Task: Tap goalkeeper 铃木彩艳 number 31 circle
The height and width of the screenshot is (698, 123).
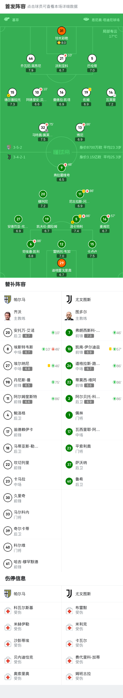Action: click(x=61, y=31)
